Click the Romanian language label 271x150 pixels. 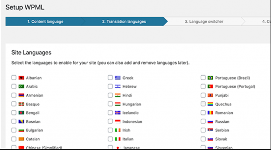tap(224, 113)
